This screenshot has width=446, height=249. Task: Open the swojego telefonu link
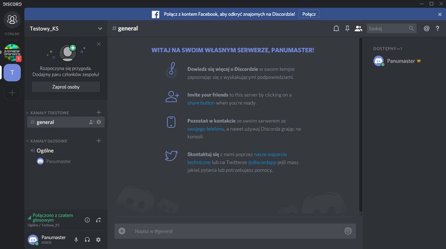205,129
